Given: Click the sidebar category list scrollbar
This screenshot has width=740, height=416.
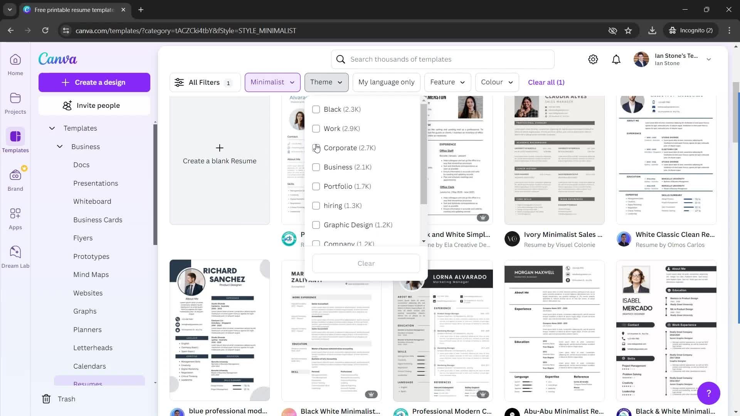Looking at the screenshot, I should [x=155, y=185].
